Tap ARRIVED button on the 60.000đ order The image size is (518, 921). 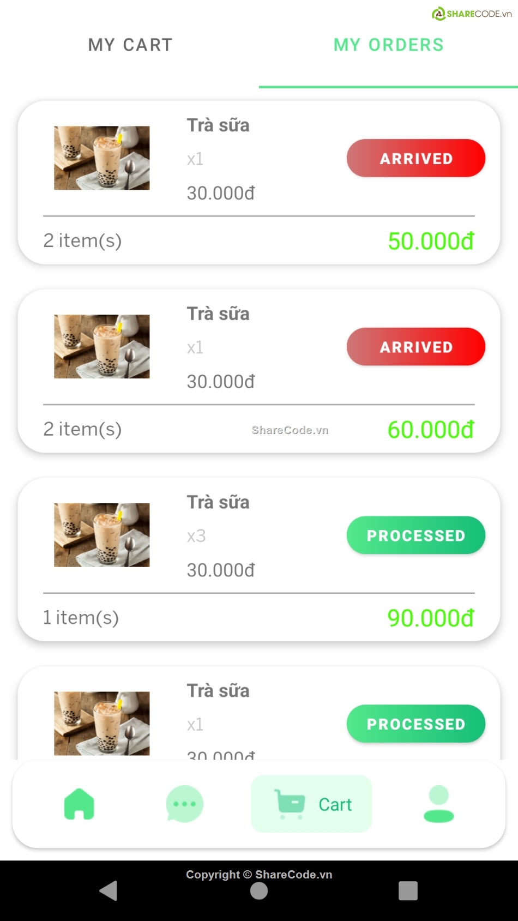click(x=415, y=347)
